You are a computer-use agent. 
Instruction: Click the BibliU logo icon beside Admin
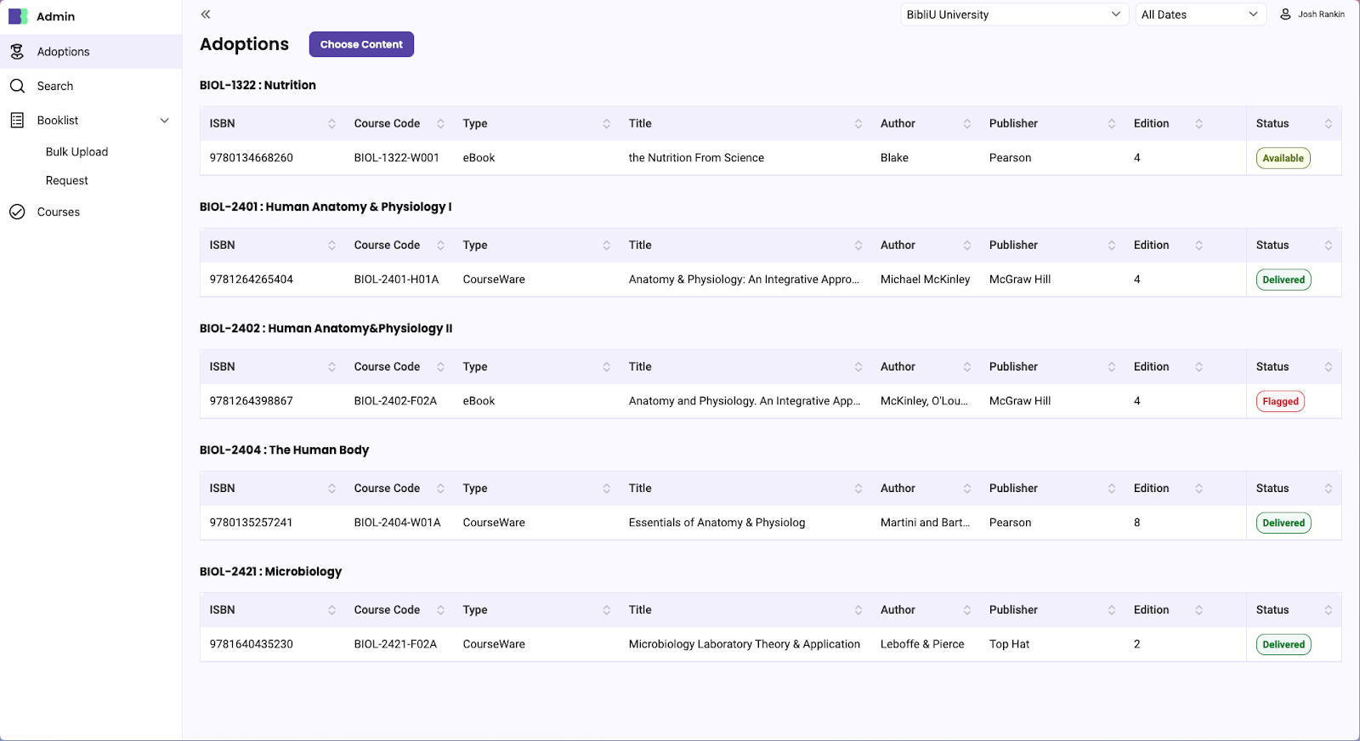tap(18, 16)
